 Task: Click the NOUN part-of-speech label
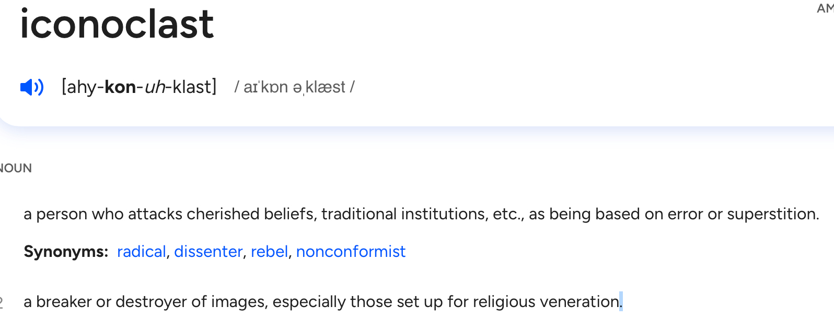tap(16, 168)
